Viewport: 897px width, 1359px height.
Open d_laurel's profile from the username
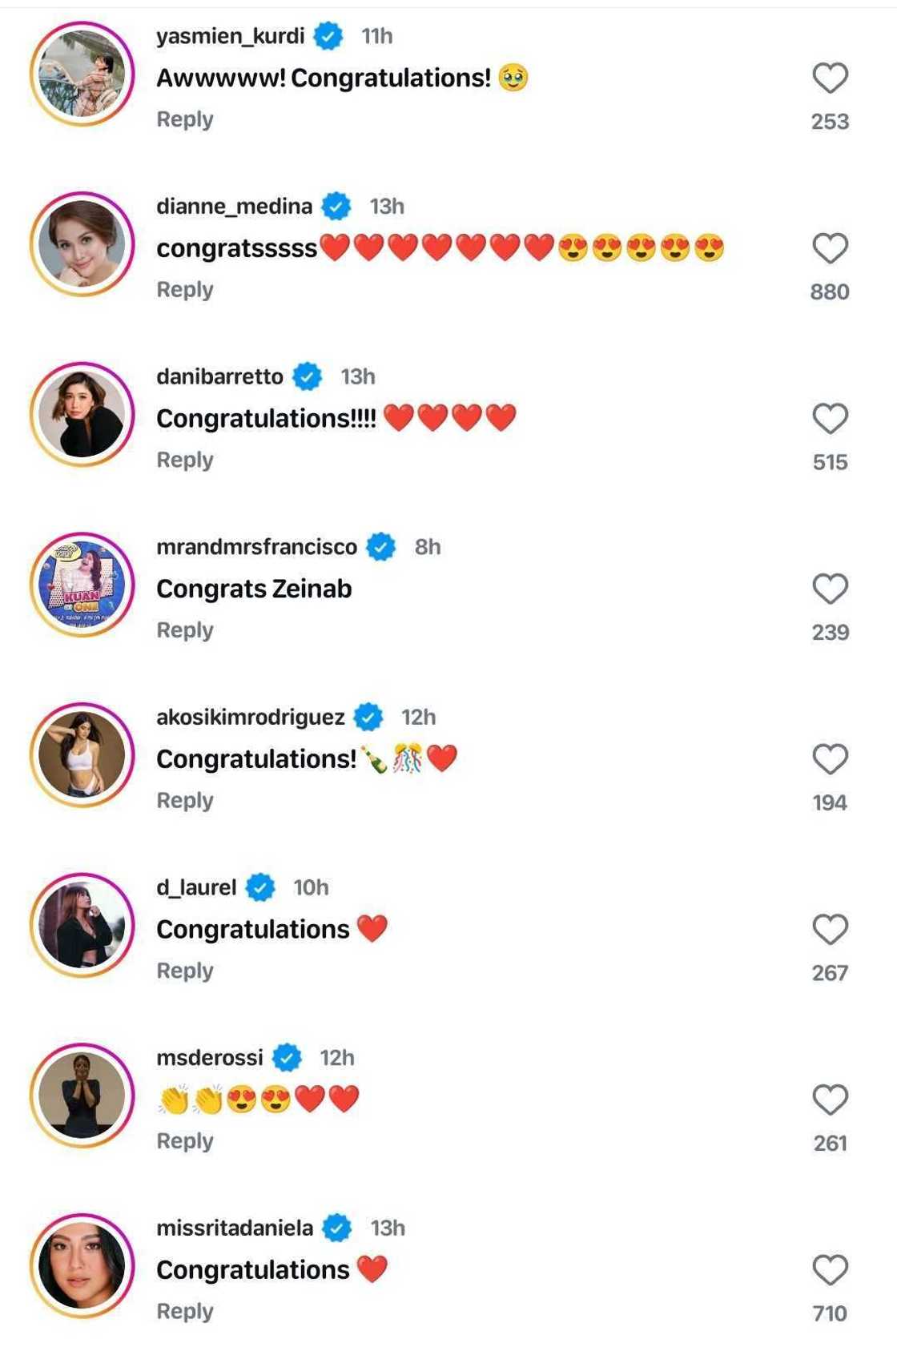tap(197, 887)
